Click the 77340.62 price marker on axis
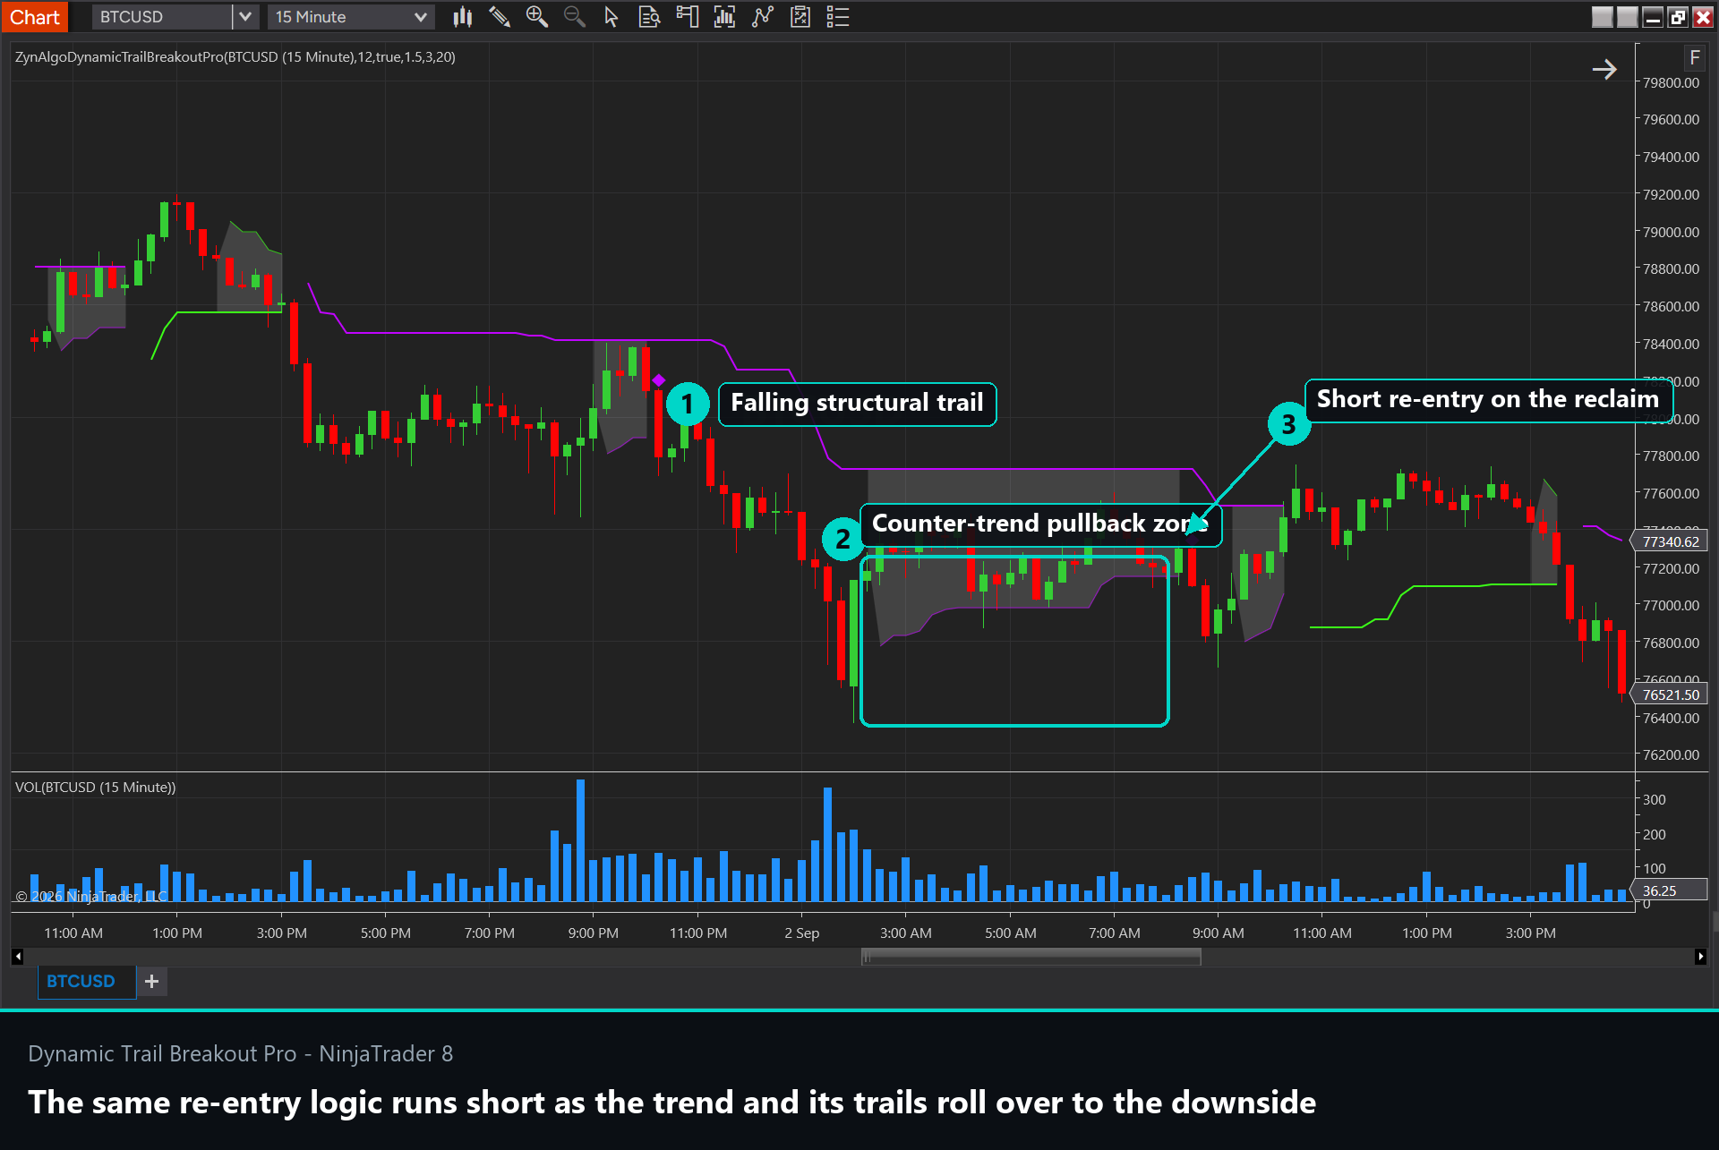Viewport: 1719px width, 1150px height. coord(1670,541)
